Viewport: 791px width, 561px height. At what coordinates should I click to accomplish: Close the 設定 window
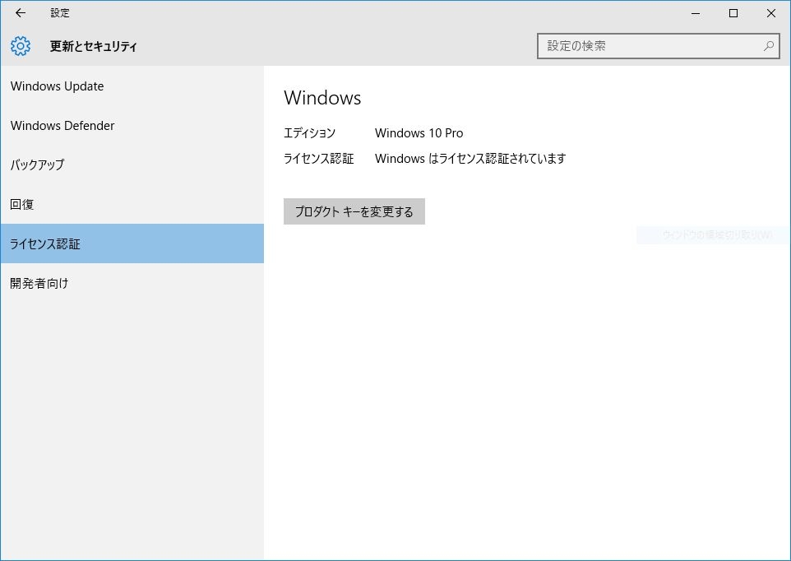coord(771,13)
